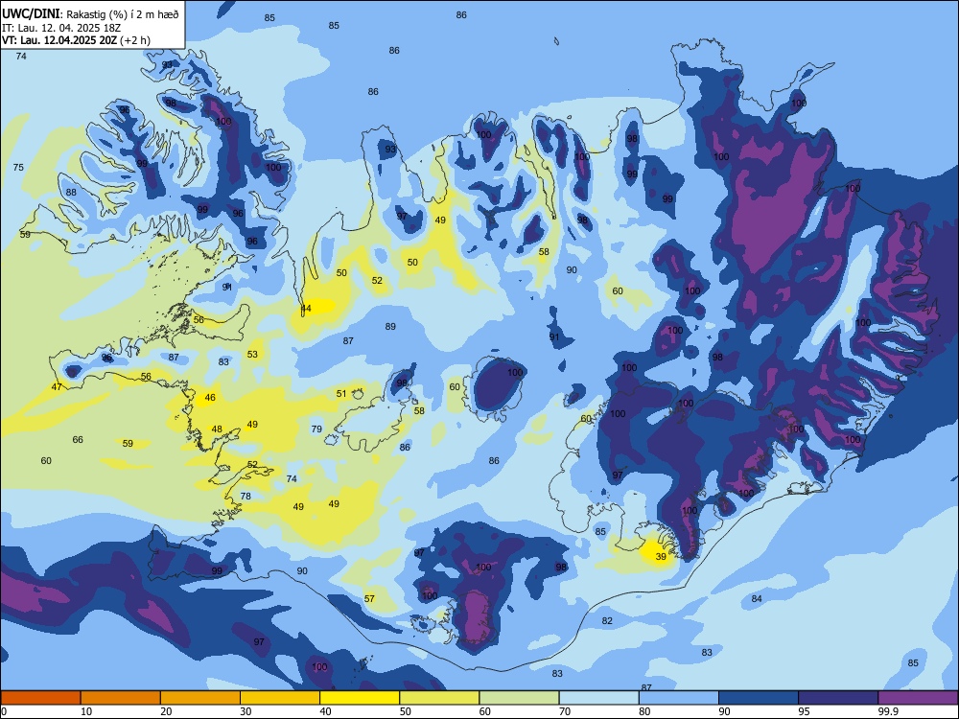Click the legend scale label '80'
The image size is (959, 719).
point(644,711)
